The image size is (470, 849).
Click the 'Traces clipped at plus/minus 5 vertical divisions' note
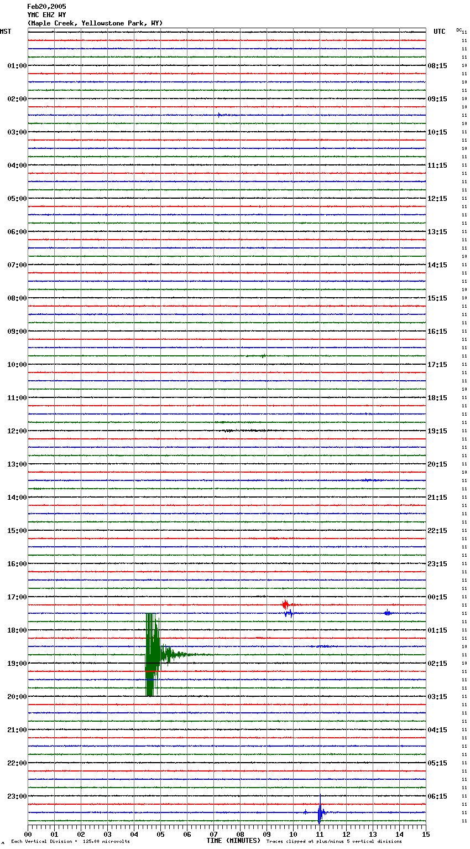coord(334,841)
